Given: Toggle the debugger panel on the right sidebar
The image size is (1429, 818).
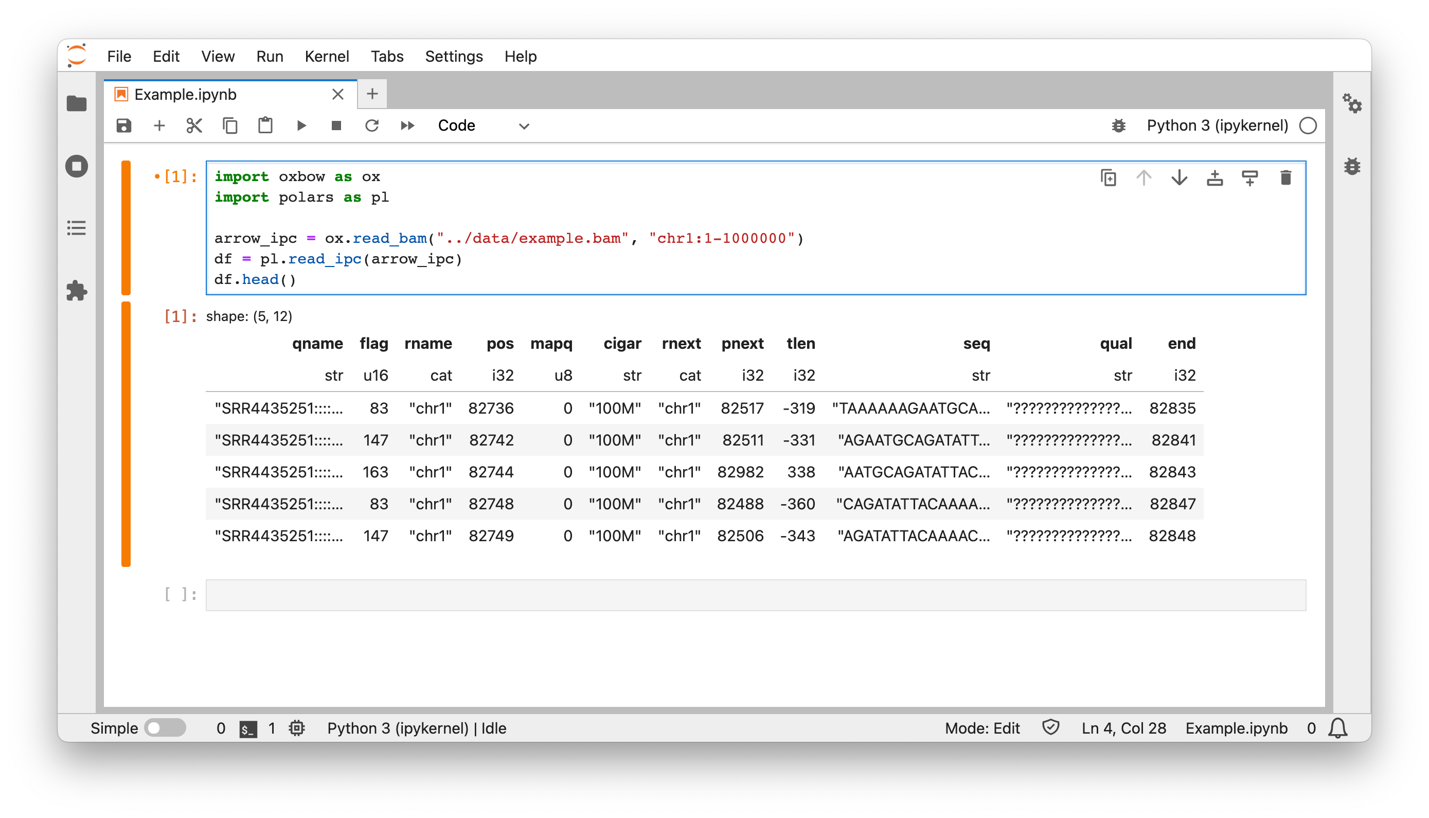Looking at the screenshot, I should coord(1352,166).
